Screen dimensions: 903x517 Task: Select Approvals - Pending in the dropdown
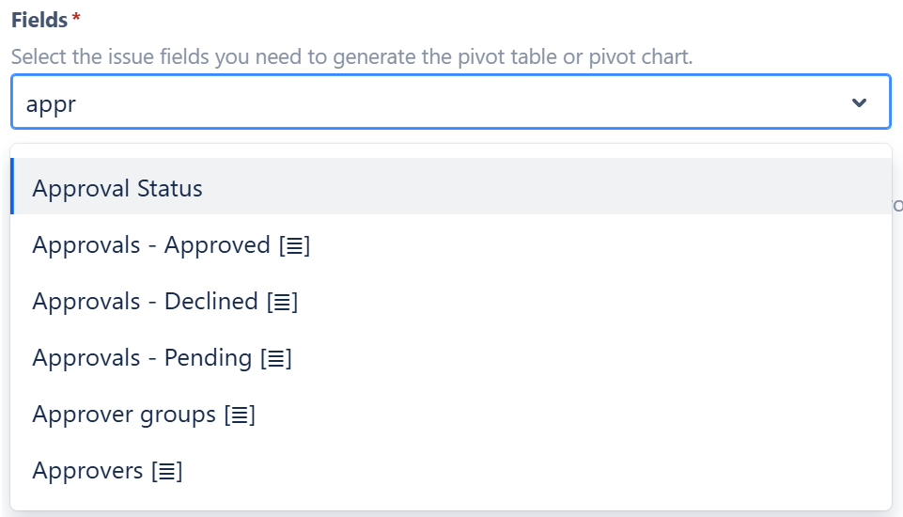pyautogui.click(x=142, y=358)
